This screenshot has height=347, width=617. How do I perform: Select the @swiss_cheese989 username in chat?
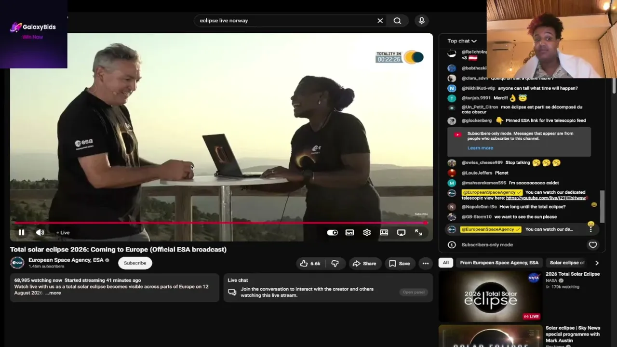[x=482, y=163]
